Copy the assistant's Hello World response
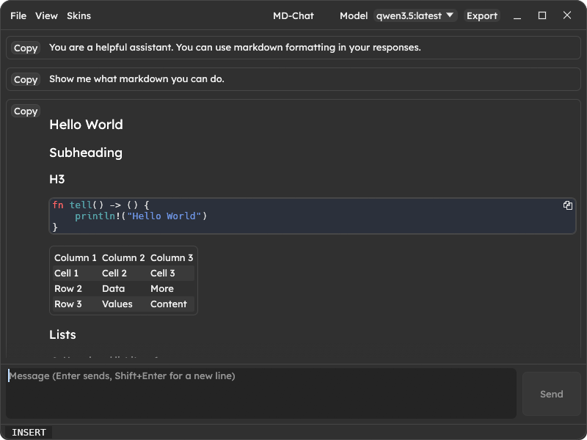The height and width of the screenshot is (440, 587). pos(26,111)
